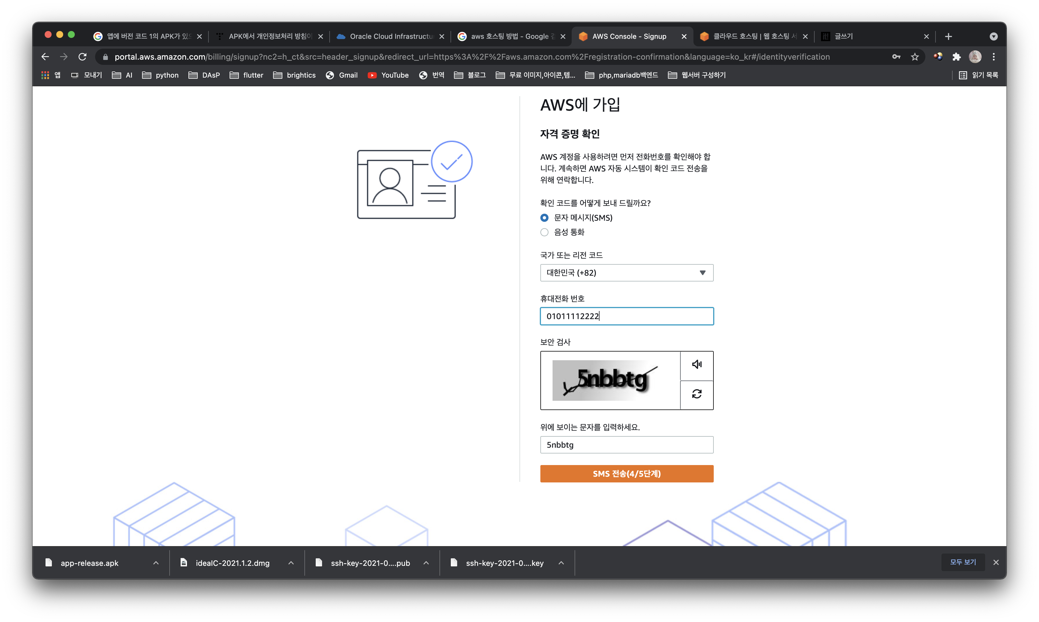Go back to the previous page
This screenshot has width=1039, height=622.
pyautogui.click(x=45, y=56)
